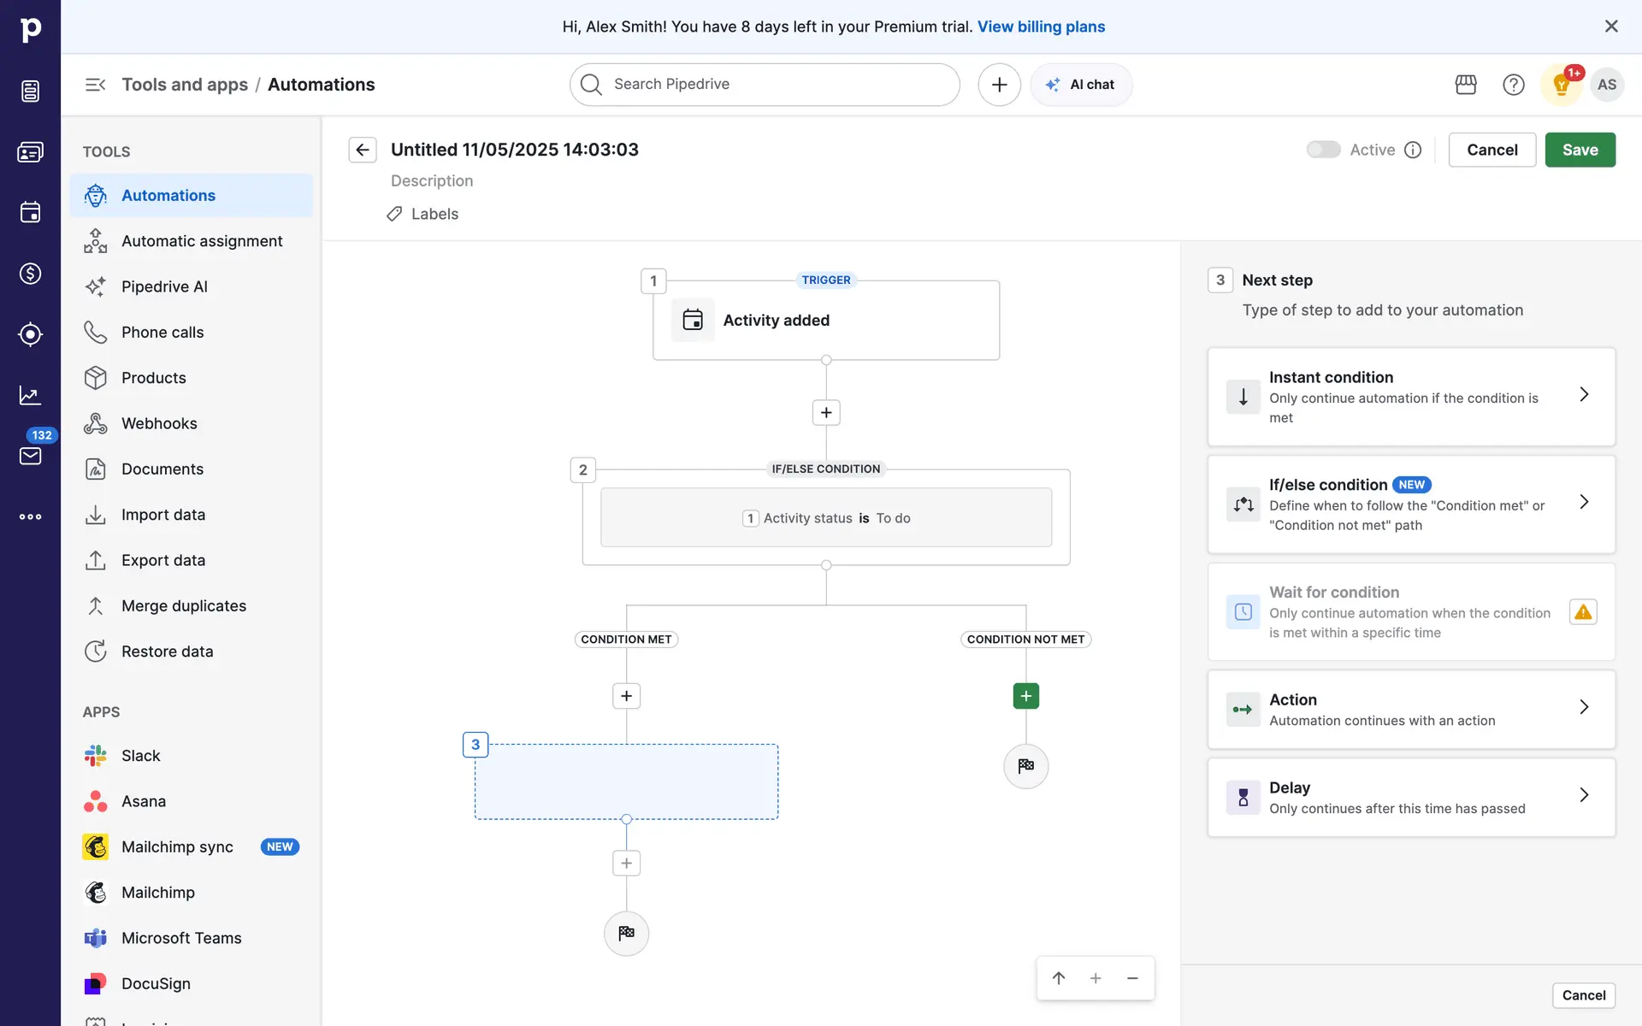Open the Deals dollar icon in left rail
Image resolution: width=1642 pixels, height=1026 pixels.
pyautogui.click(x=30, y=274)
